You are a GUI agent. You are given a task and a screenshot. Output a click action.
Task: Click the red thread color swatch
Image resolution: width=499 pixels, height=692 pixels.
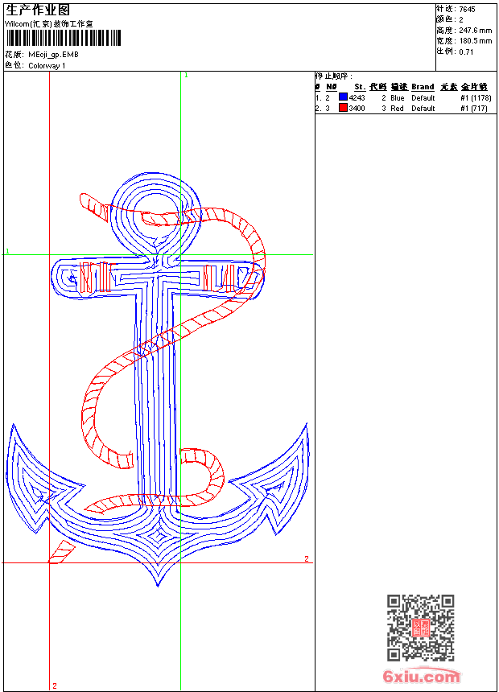343,108
